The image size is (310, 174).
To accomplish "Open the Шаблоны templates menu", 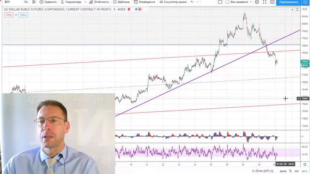I will pos(122,2).
